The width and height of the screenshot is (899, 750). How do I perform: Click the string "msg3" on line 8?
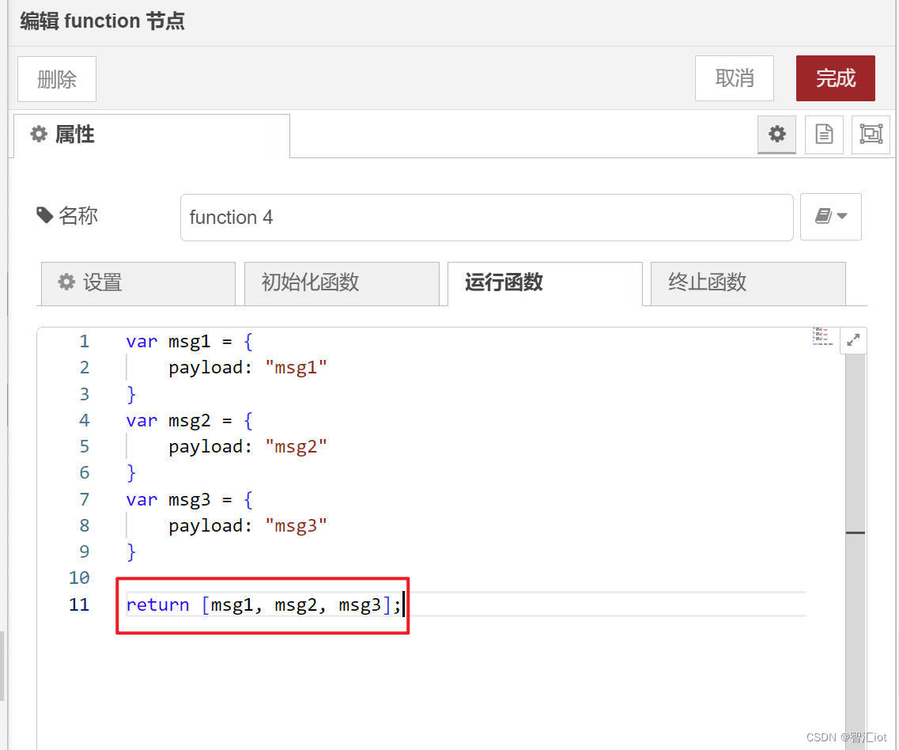(x=296, y=525)
